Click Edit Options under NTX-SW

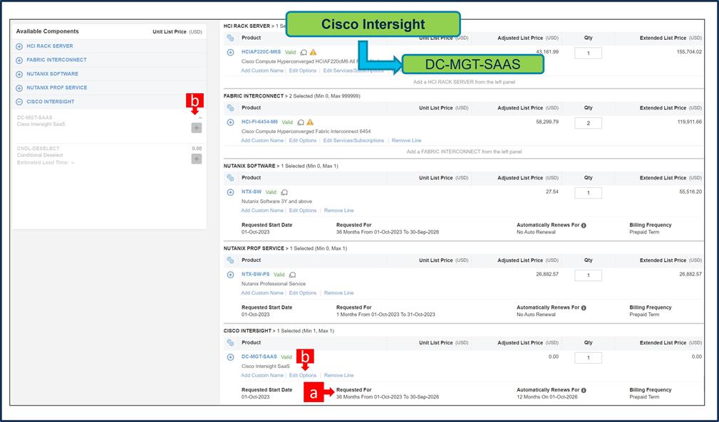click(x=303, y=211)
